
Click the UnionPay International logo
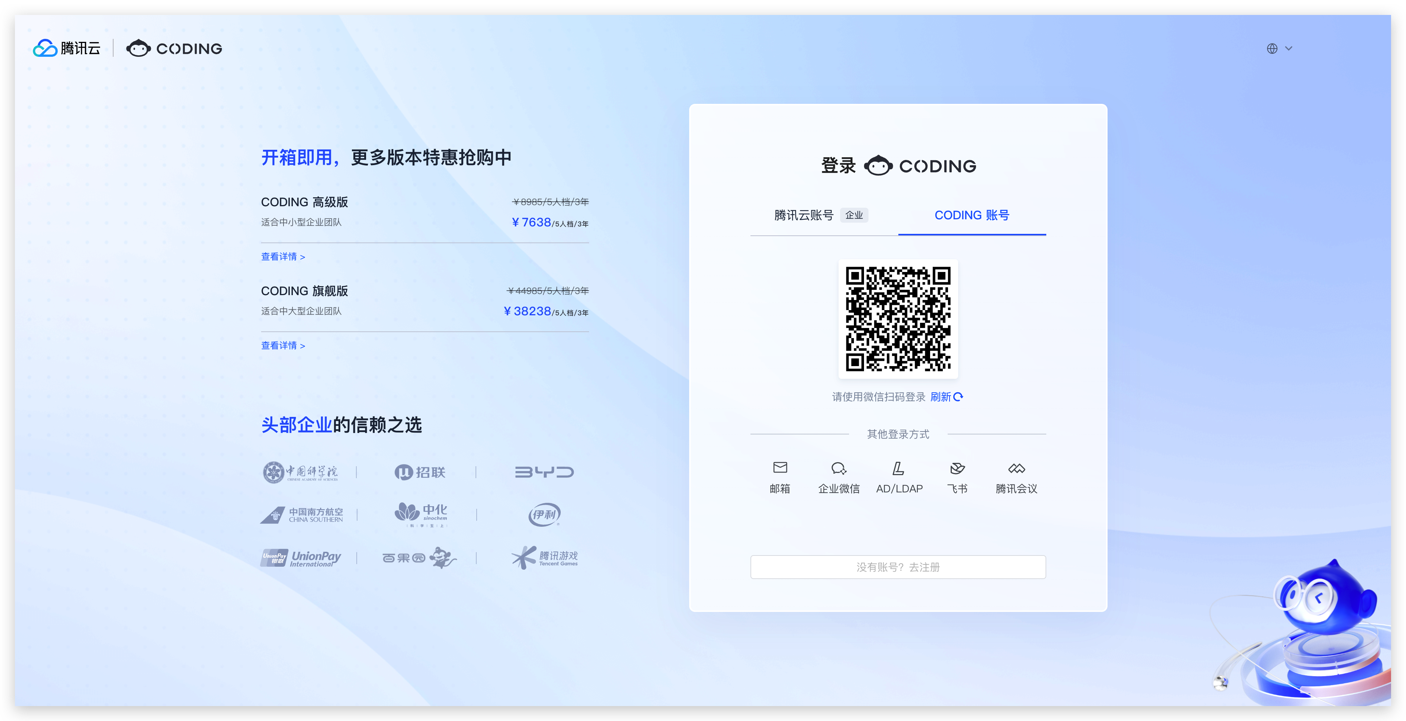301,558
